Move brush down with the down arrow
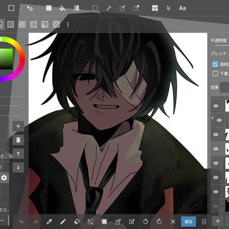The image size is (229, 229). click(18, 167)
